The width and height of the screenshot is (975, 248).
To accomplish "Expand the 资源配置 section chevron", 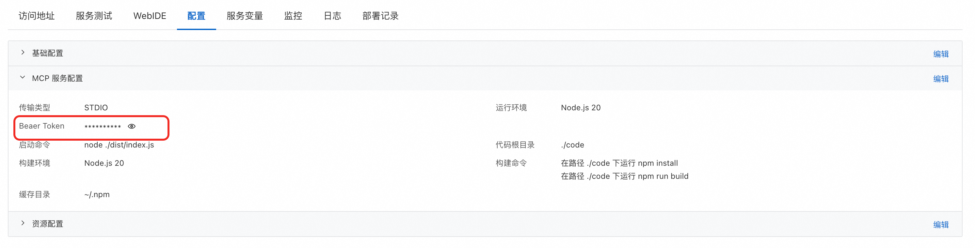I will pos(23,223).
